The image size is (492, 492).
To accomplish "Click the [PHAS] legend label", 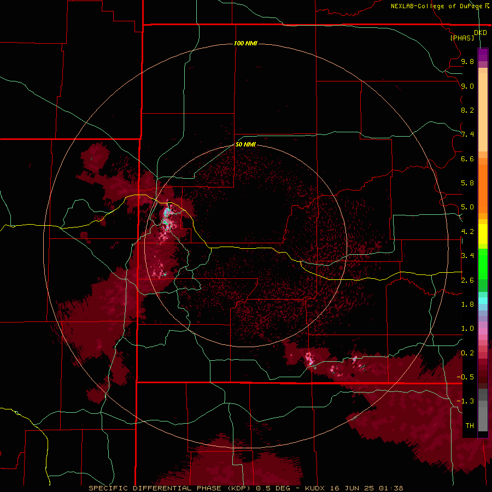I will point(462,38).
